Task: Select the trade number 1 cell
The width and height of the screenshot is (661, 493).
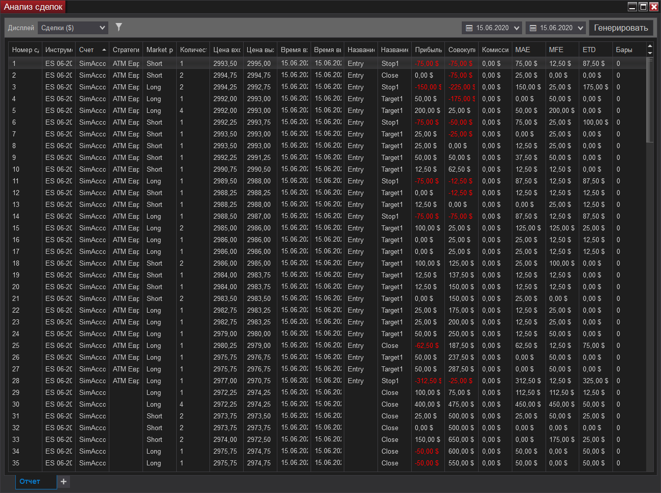Action: (25, 63)
